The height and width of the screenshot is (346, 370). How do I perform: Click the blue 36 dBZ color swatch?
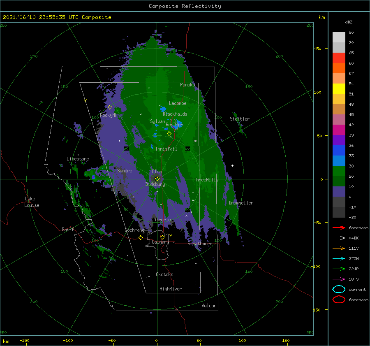(x=339, y=151)
